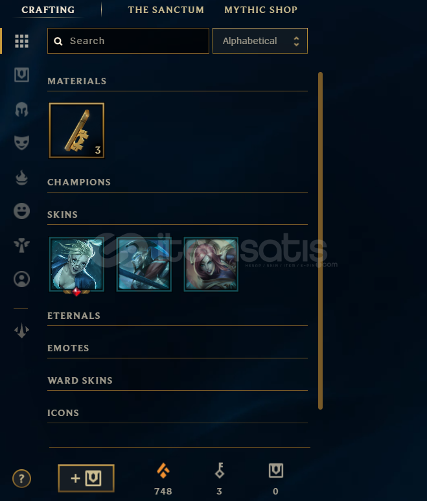Filter loot by champions helmet icon
This screenshot has width=427, height=501.
point(22,109)
